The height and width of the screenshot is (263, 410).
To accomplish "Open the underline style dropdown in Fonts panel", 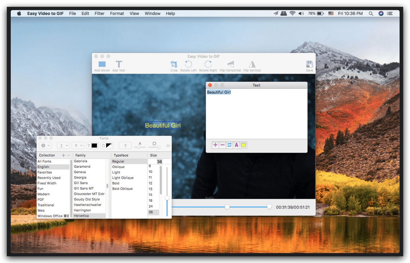I will point(63,146).
